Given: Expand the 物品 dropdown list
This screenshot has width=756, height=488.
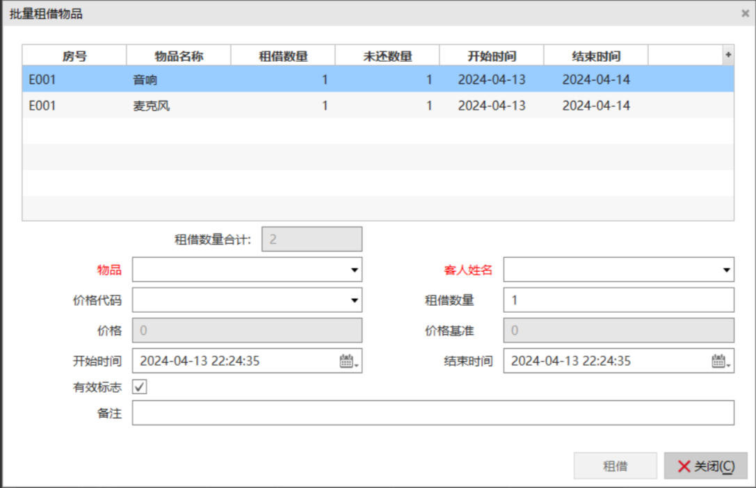Looking at the screenshot, I should click(354, 270).
